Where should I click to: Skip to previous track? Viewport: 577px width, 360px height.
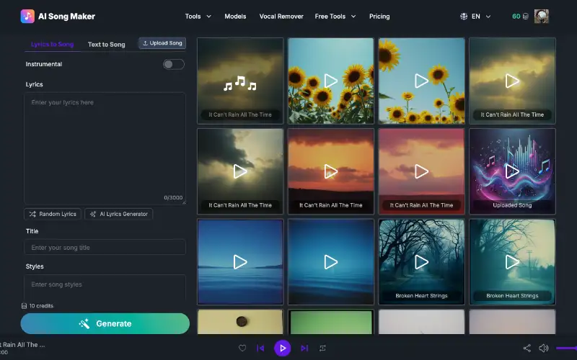(x=260, y=348)
